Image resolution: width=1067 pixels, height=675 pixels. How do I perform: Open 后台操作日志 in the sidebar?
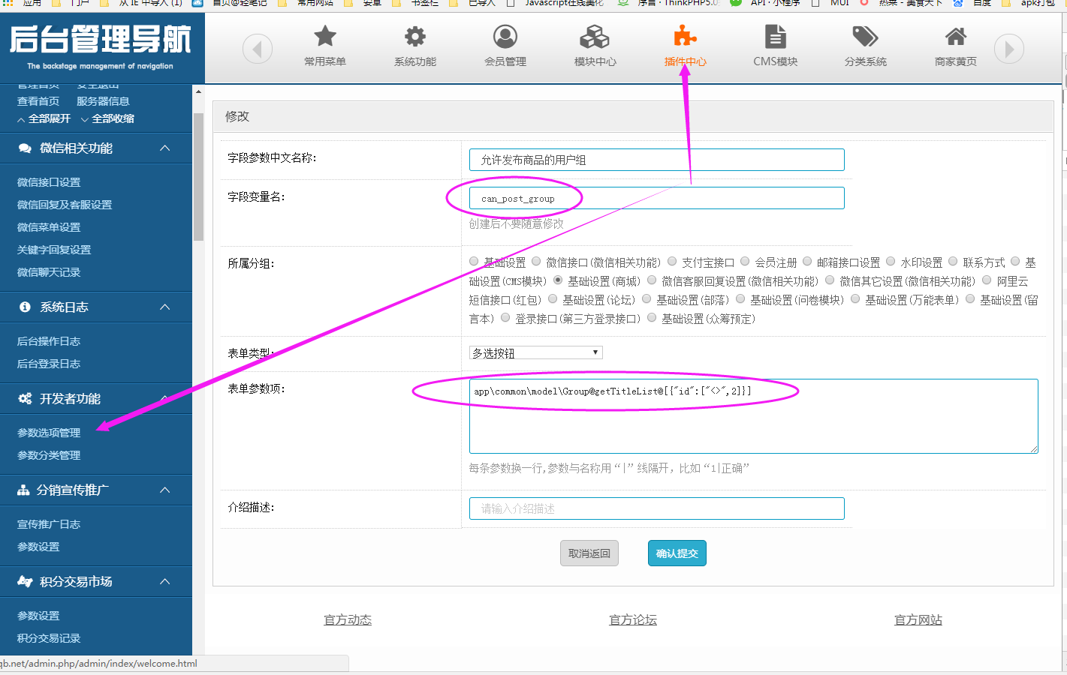click(49, 341)
